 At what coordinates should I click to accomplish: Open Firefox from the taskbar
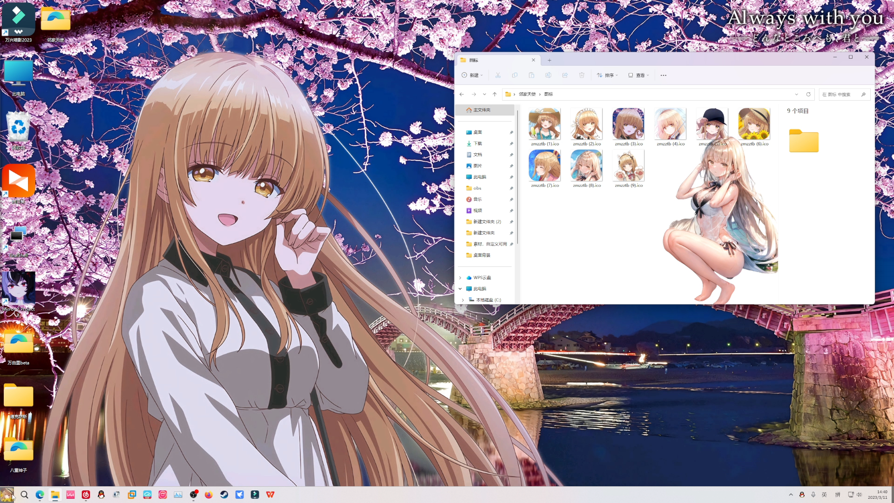click(209, 495)
